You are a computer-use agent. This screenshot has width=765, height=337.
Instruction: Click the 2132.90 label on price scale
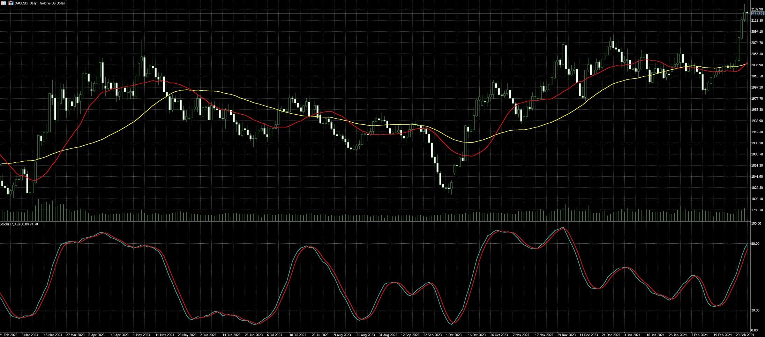[757, 9]
